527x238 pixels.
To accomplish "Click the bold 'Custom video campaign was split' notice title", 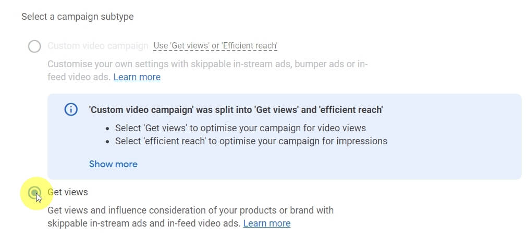I will point(236,110).
